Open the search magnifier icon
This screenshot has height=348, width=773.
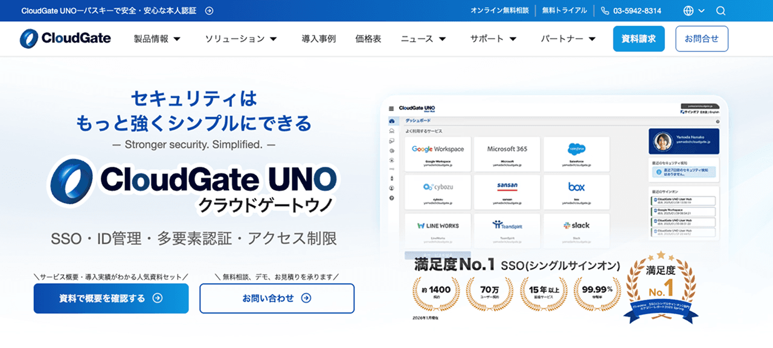click(720, 11)
